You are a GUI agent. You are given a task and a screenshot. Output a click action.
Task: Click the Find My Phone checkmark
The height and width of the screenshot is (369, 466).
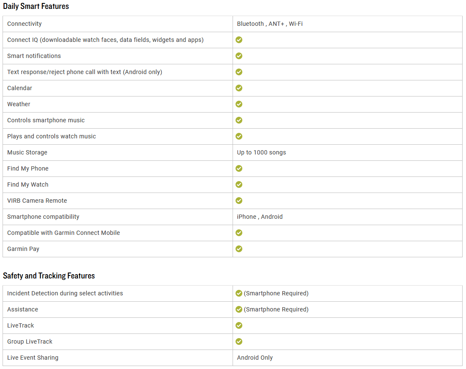coord(239,168)
